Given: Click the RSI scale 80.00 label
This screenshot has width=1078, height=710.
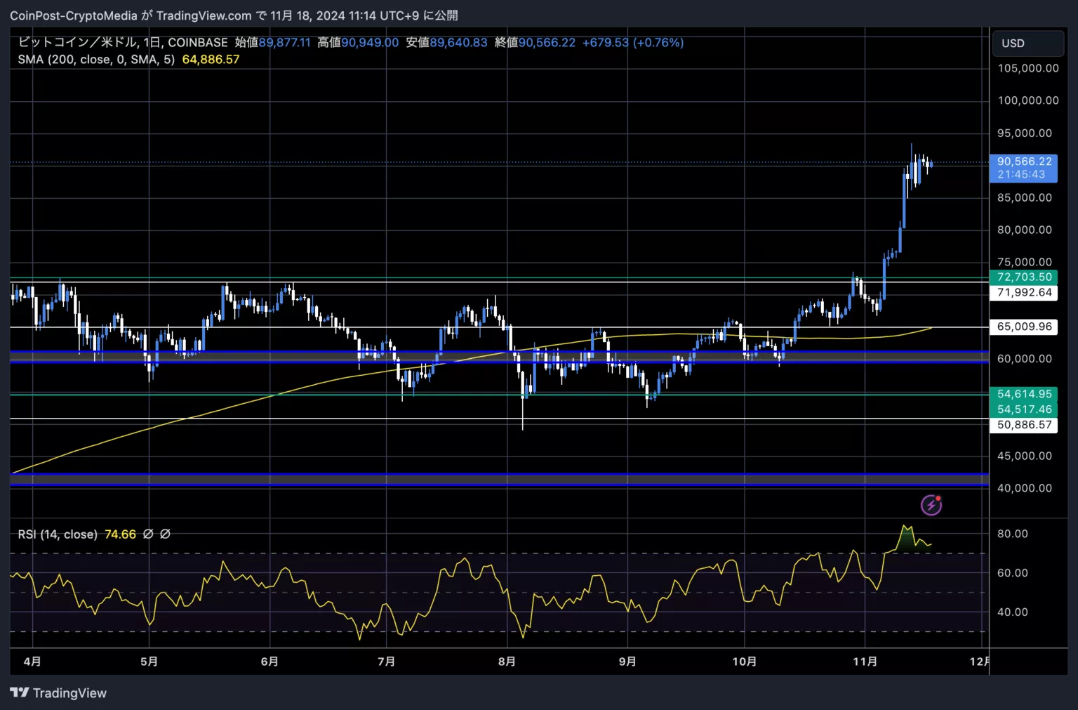Looking at the screenshot, I should pyautogui.click(x=1013, y=534).
